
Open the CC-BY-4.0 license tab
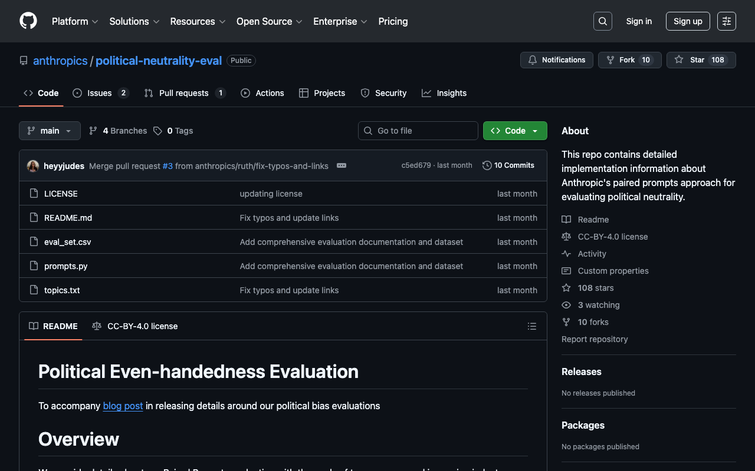coord(135,326)
